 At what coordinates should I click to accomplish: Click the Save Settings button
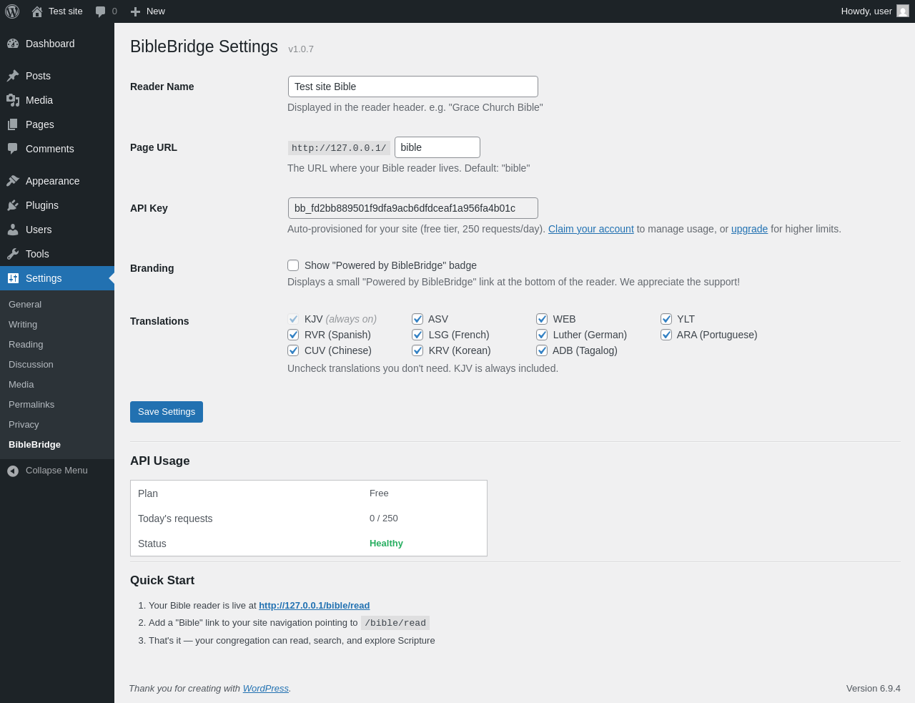[x=167, y=412]
